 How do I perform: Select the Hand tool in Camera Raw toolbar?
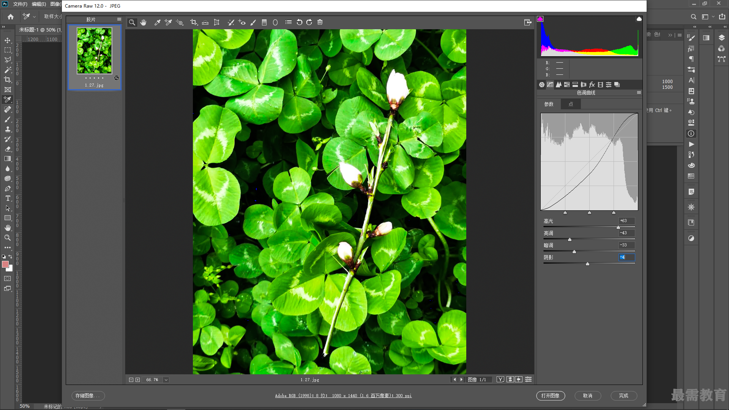pyautogui.click(x=143, y=22)
